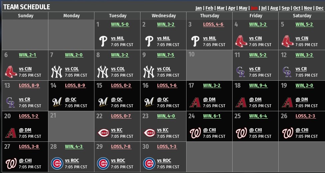This screenshot has height=173, width=325.
Task: Click the Yankees logo on June 7
Action: tap(57, 72)
